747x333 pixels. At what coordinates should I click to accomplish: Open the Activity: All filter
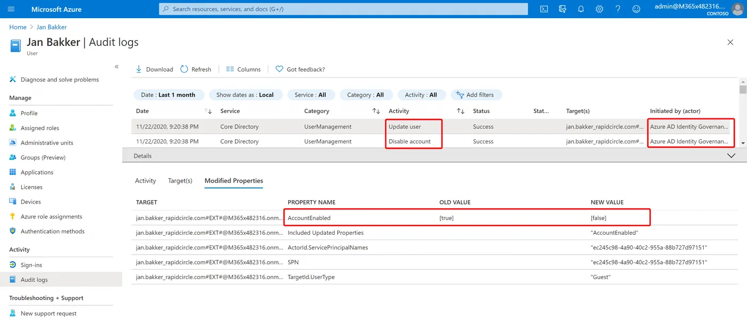(x=421, y=95)
